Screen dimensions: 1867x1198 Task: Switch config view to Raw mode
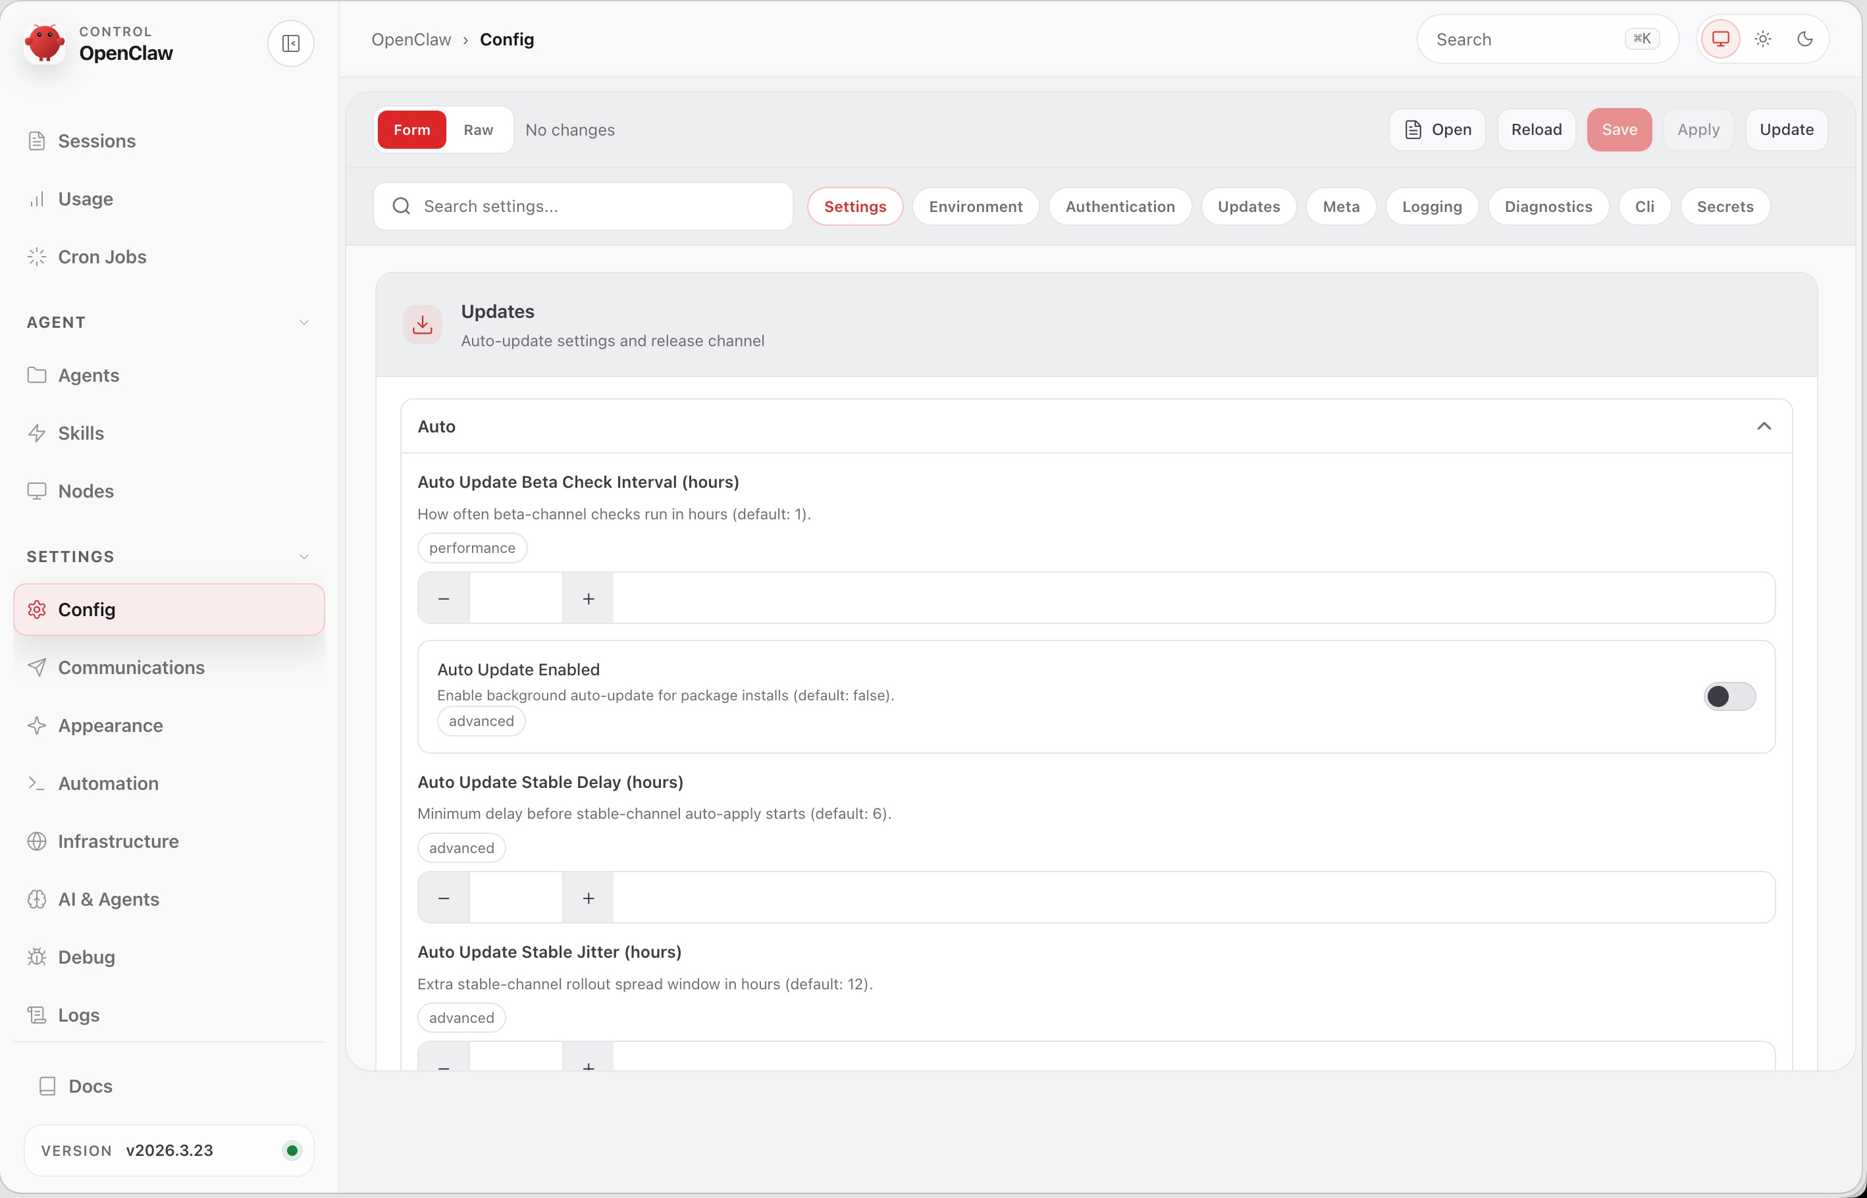point(479,130)
